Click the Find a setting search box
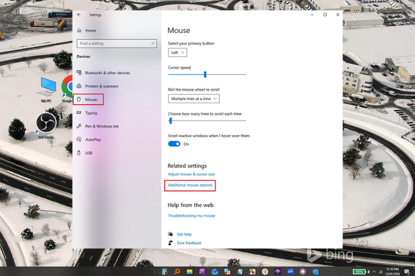 116,44
